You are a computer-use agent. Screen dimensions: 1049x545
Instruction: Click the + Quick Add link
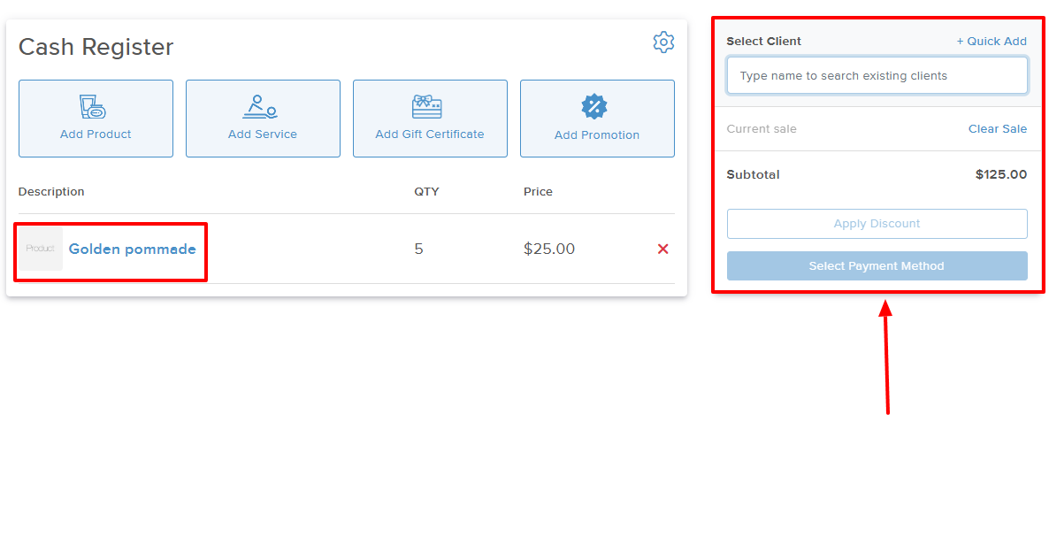[x=992, y=42]
